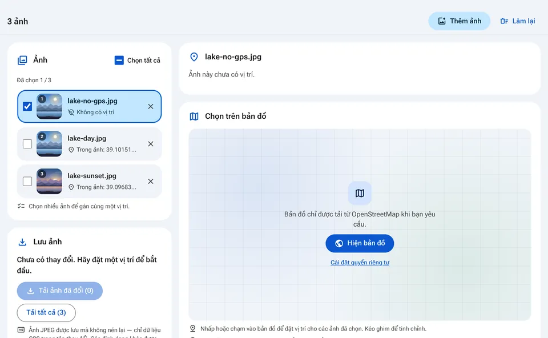Select the lake-sunset.jpg thumbnail

tap(49, 181)
